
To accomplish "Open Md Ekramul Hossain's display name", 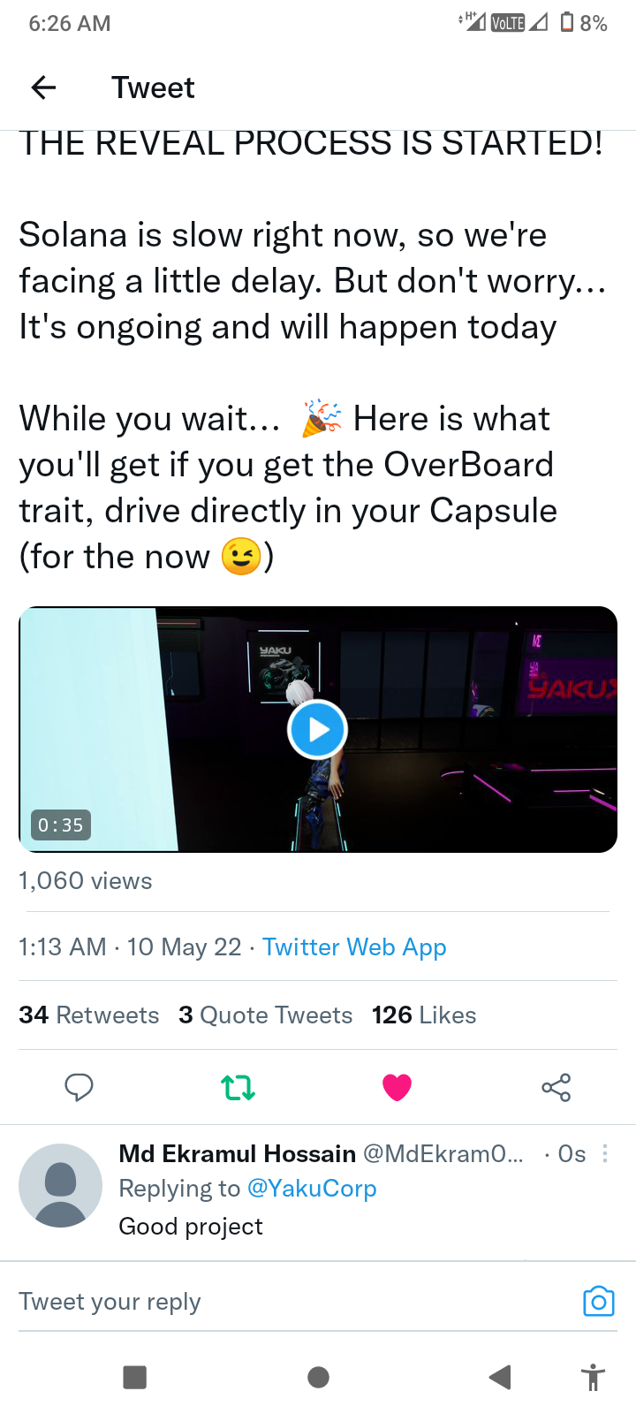I will (x=237, y=1153).
